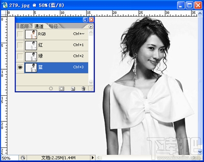
Task: Minimize the 279.jpg document window
Action: point(181,5)
